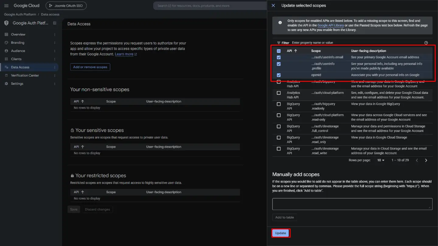
Task: Click the Clients grid icon in sidebar
Action: pos(6,59)
